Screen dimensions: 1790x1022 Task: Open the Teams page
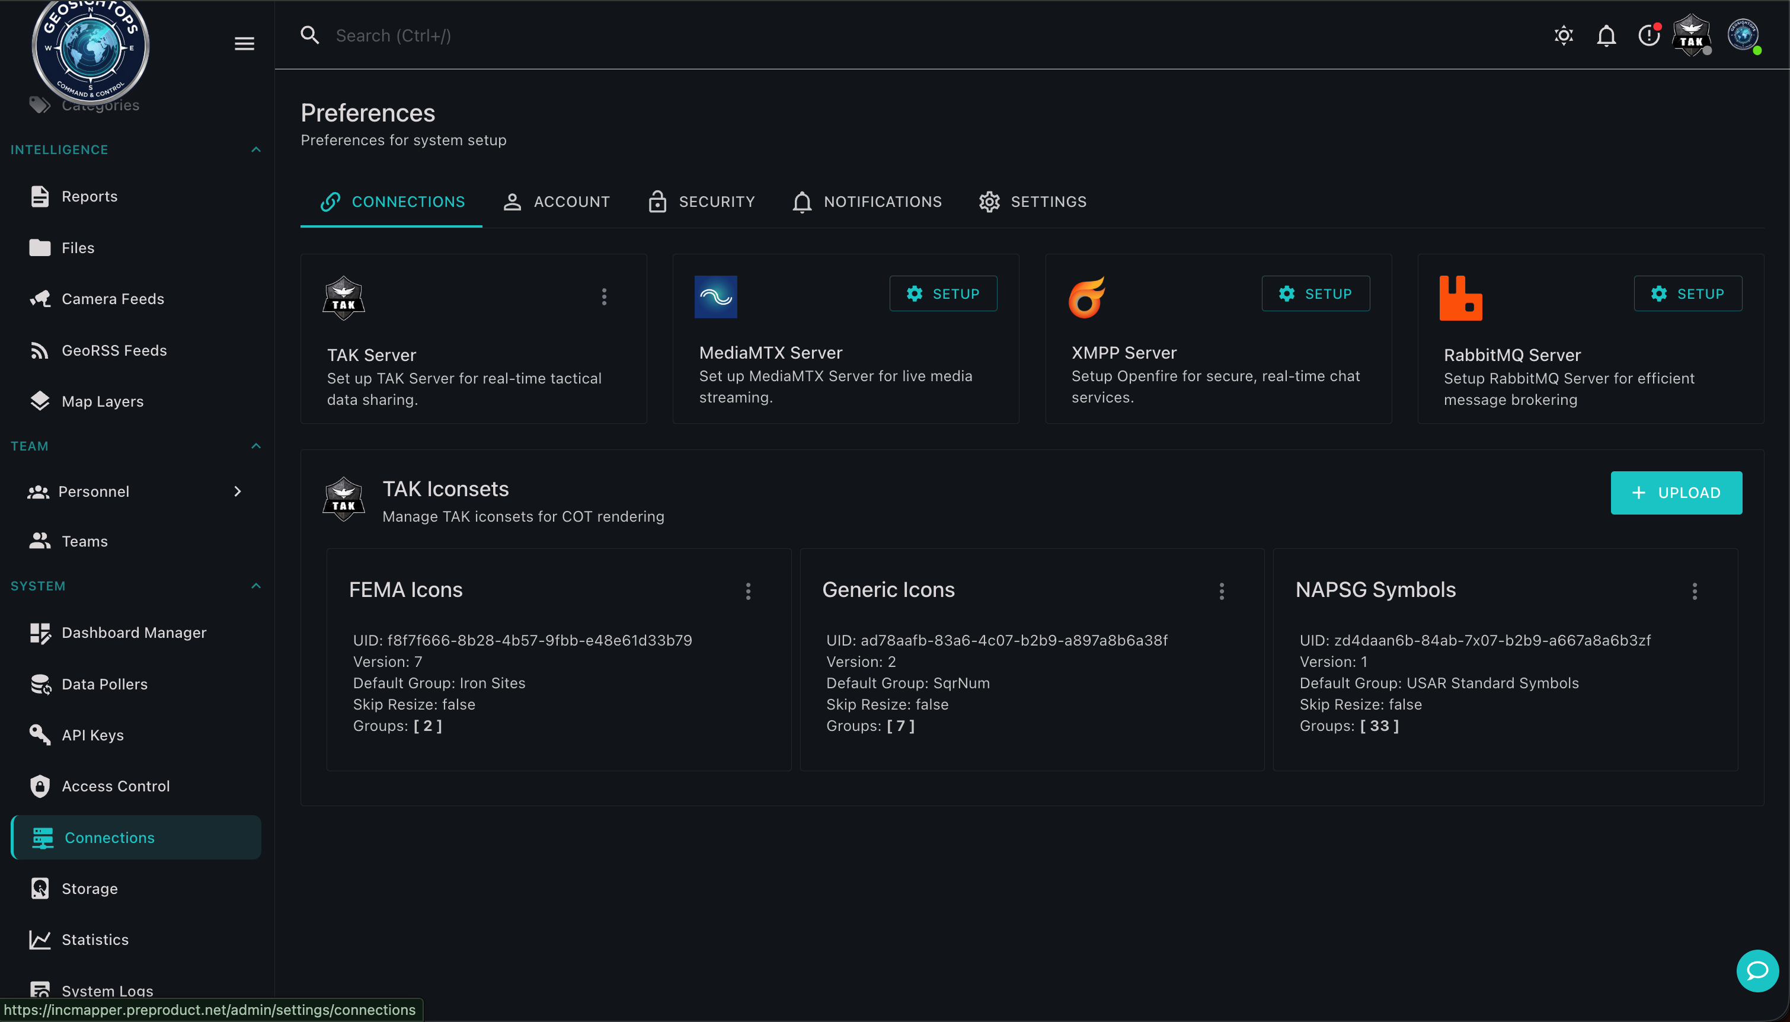[136, 541]
